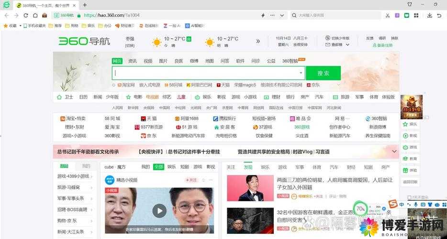Open the 收藏 star favorites button

10,26
